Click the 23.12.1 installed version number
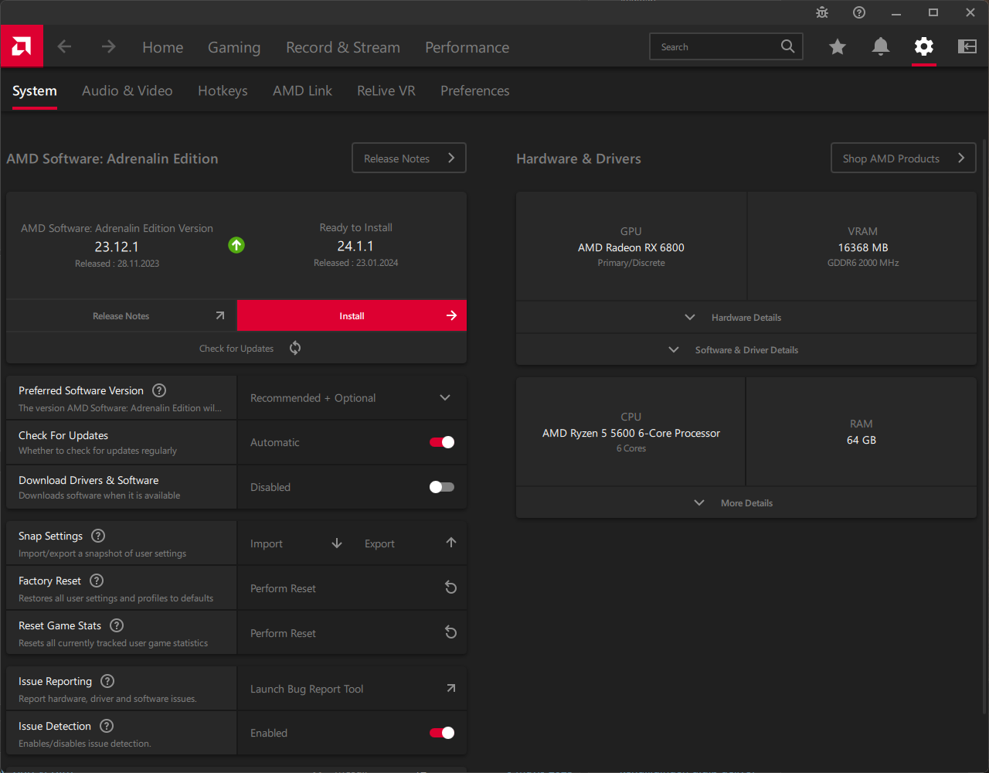The width and height of the screenshot is (989, 773). click(117, 247)
